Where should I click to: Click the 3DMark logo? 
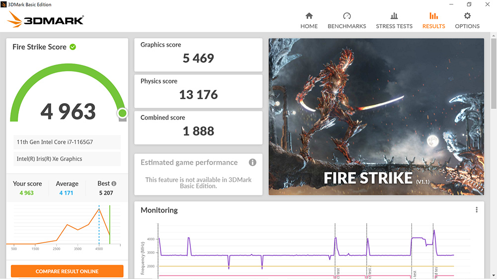(x=45, y=20)
